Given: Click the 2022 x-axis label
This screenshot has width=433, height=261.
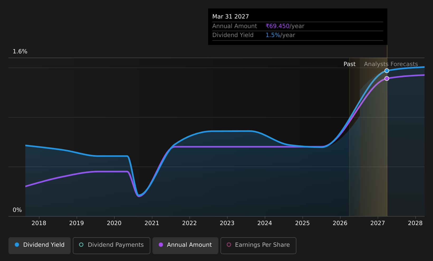Looking at the screenshot, I should (189, 223).
